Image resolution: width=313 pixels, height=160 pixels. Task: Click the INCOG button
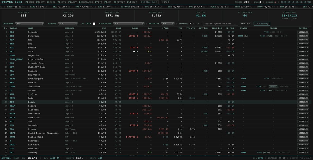pos(165,2)
